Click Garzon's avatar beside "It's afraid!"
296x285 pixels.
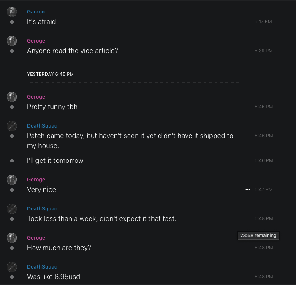point(12,12)
